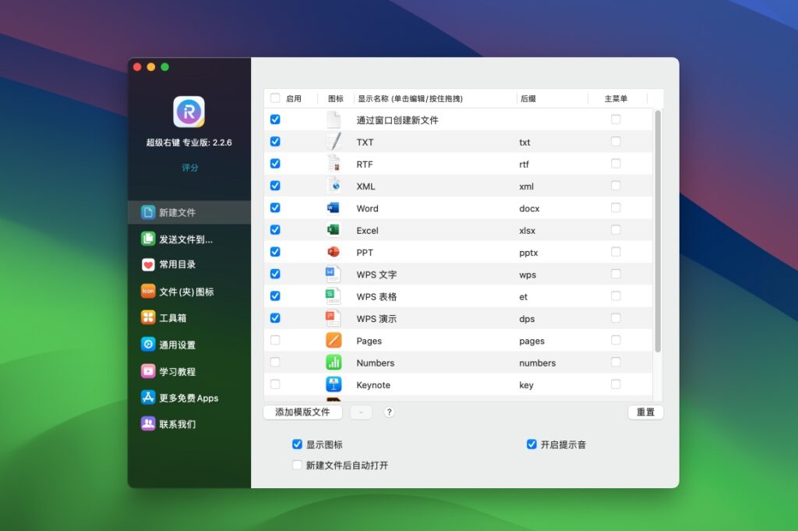Click the 评分 link
The image size is (798, 531).
click(189, 167)
